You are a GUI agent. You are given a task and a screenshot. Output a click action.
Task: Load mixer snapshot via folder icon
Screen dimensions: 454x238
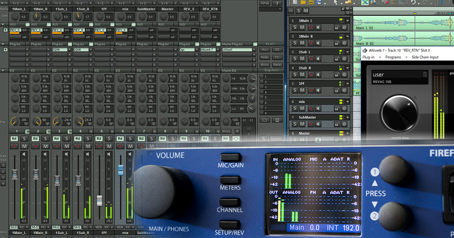264,120
